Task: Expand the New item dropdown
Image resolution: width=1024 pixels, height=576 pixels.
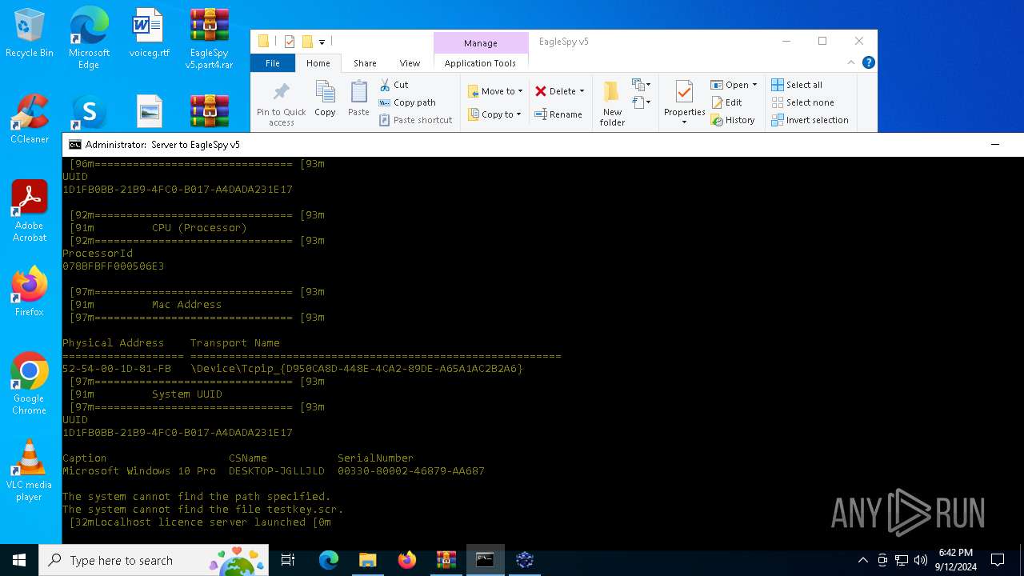Action: coord(640,85)
